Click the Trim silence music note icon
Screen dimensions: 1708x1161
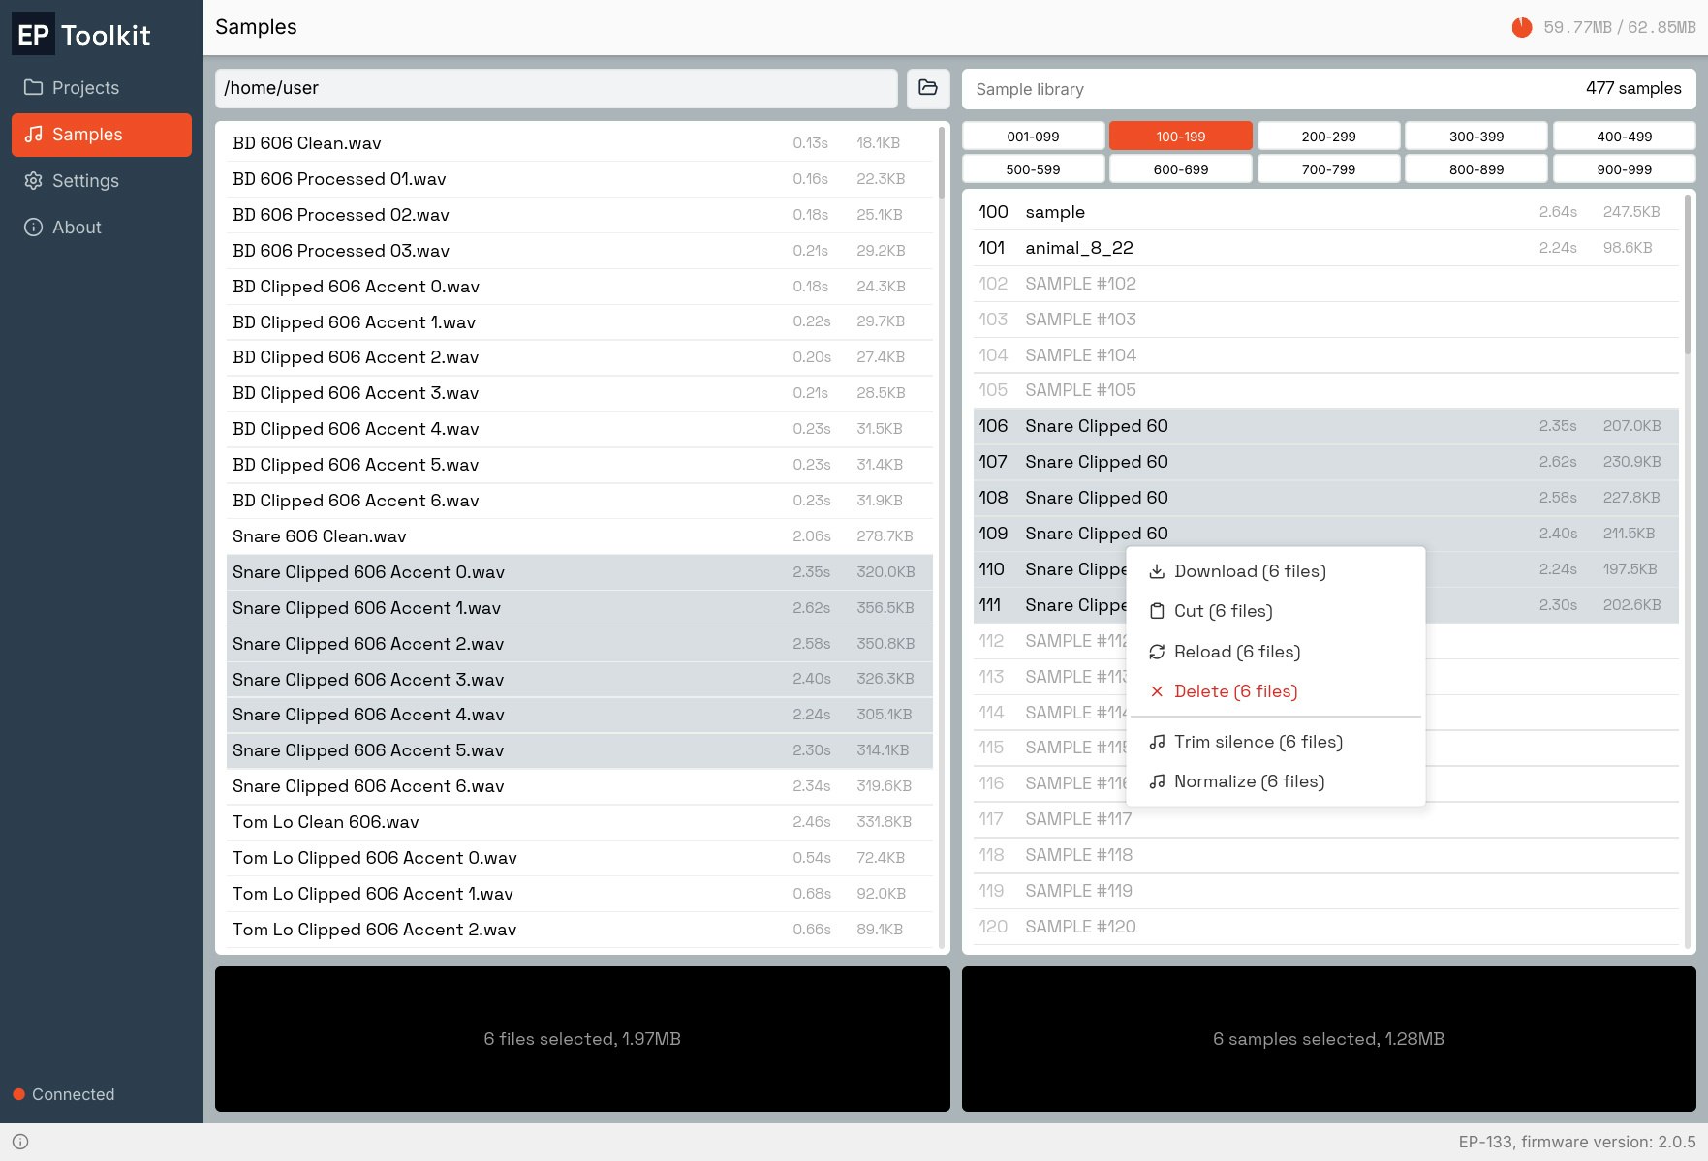1157,742
